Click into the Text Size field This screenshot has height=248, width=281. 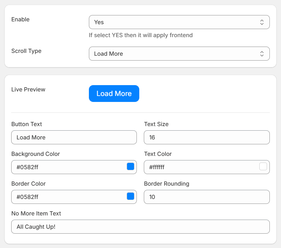tap(207, 137)
